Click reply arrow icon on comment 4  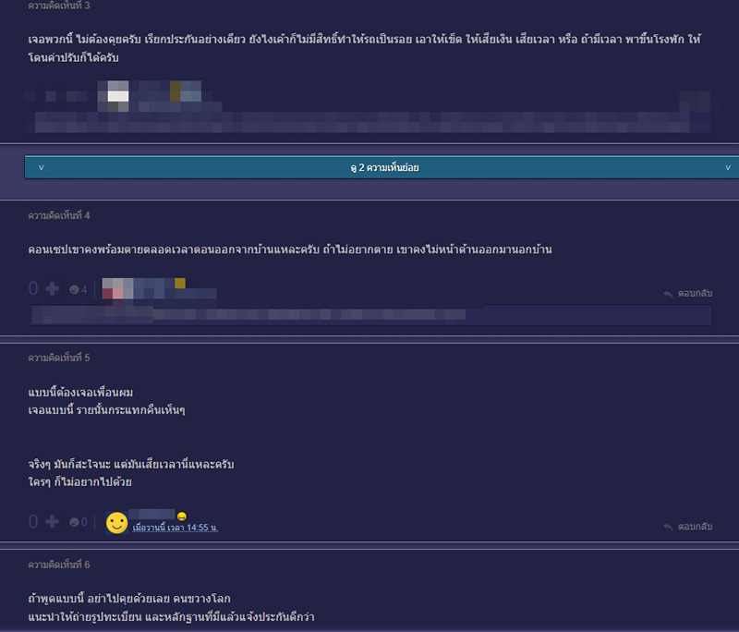tap(667, 293)
